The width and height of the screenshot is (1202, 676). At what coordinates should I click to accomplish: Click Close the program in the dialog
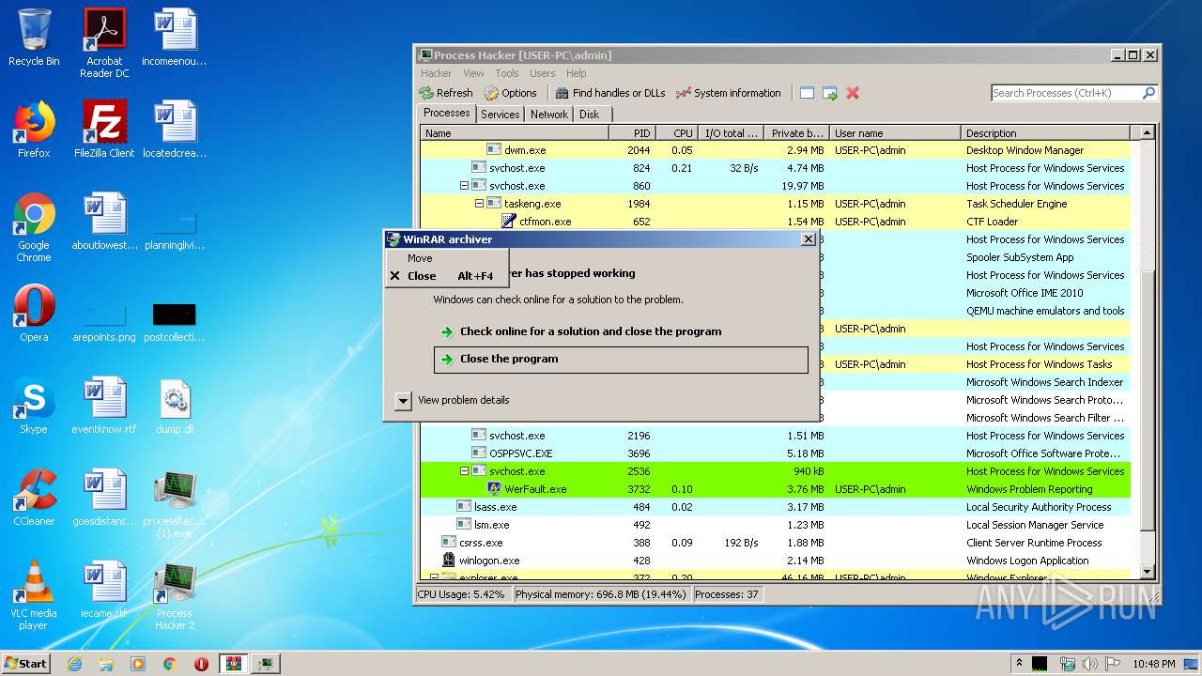click(621, 360)
